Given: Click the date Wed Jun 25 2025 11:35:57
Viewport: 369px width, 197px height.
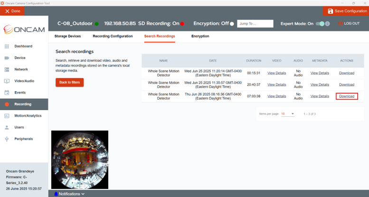Looking at the screenshot, I should [x=213, y=84].
